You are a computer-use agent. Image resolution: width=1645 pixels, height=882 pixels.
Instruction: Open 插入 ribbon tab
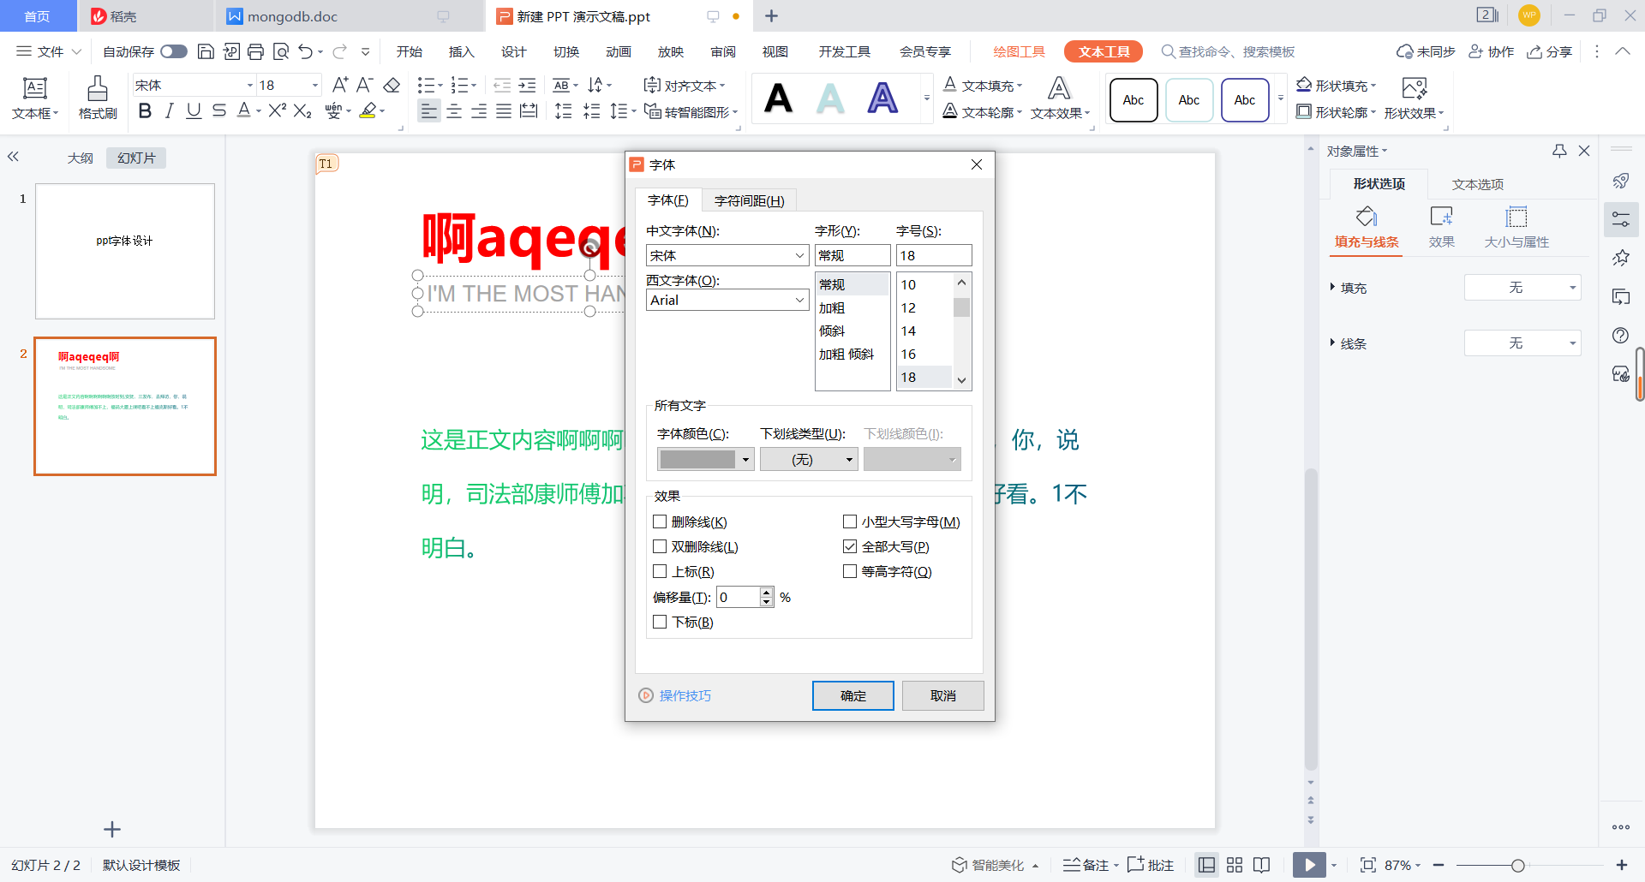(461, 51)
